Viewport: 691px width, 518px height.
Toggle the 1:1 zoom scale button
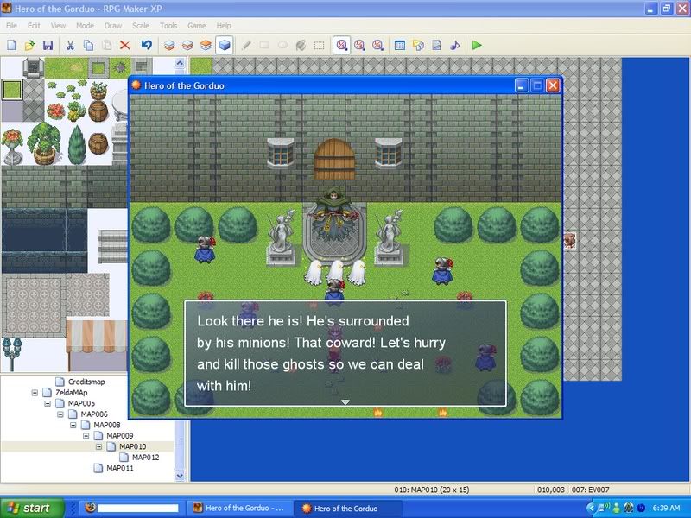[x=342, y=45]
